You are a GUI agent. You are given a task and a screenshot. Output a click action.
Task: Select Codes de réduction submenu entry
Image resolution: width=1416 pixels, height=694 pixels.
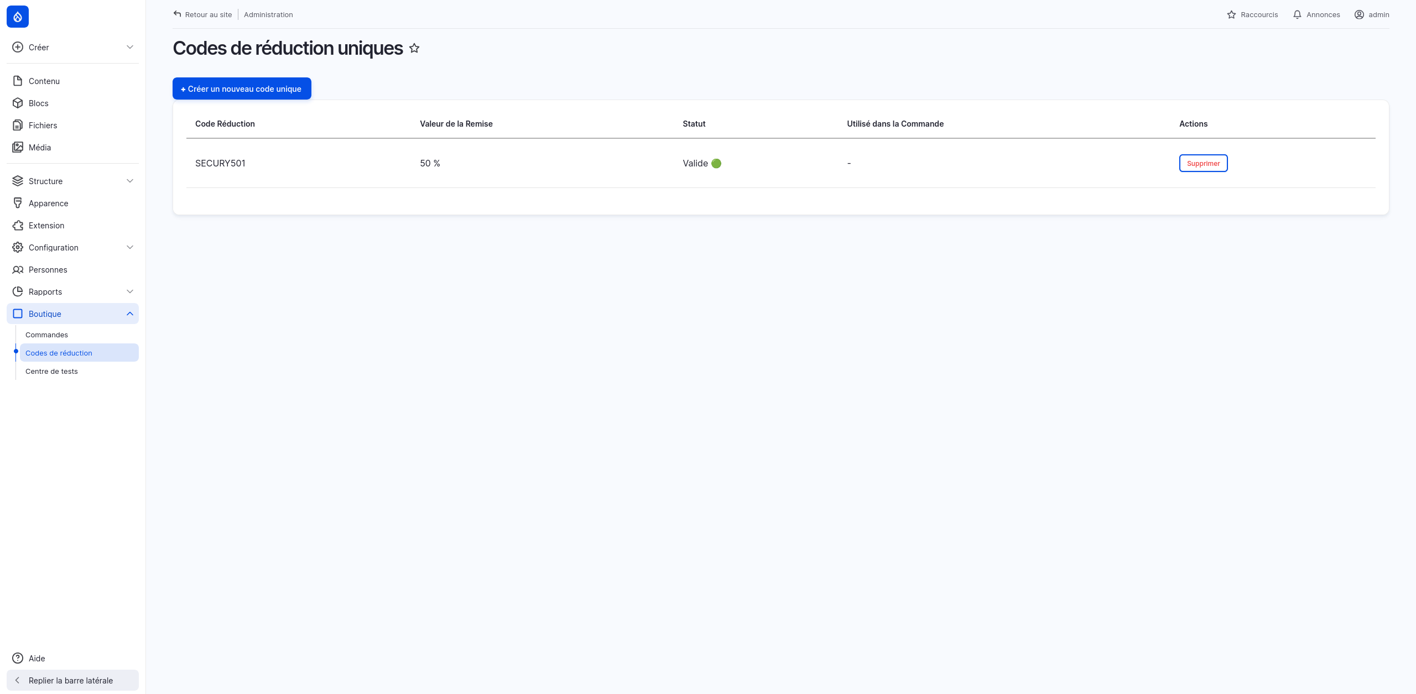coord(79,353)
